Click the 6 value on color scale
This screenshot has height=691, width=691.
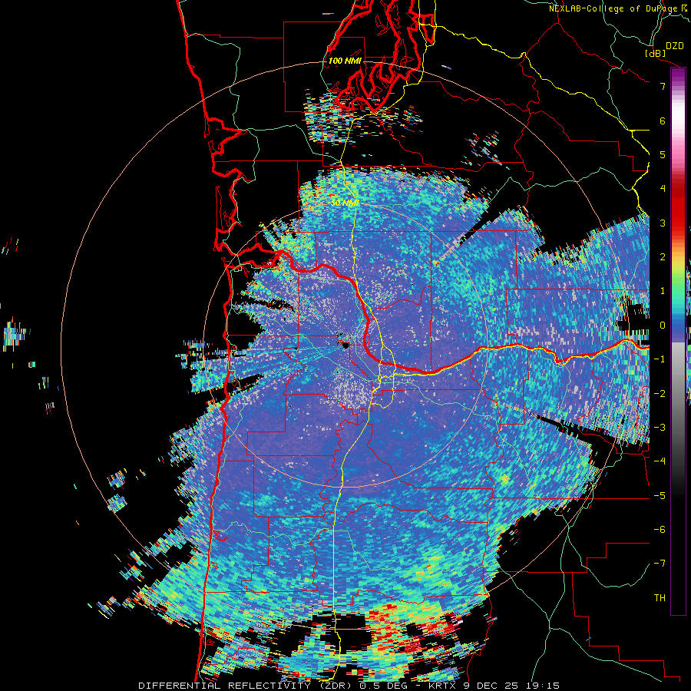(663, 121)
